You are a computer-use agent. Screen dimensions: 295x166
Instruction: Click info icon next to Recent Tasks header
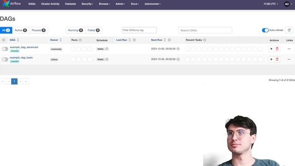[x=205, y=40]
